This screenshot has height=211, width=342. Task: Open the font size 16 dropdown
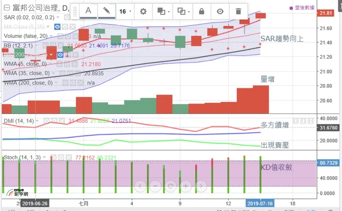[125, 12]
